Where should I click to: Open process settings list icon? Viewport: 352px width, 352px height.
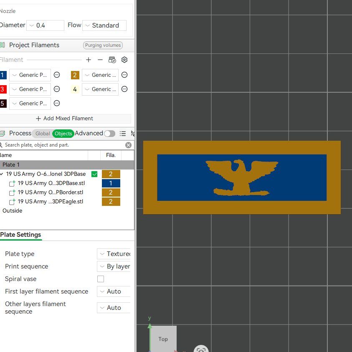(123, 134)
